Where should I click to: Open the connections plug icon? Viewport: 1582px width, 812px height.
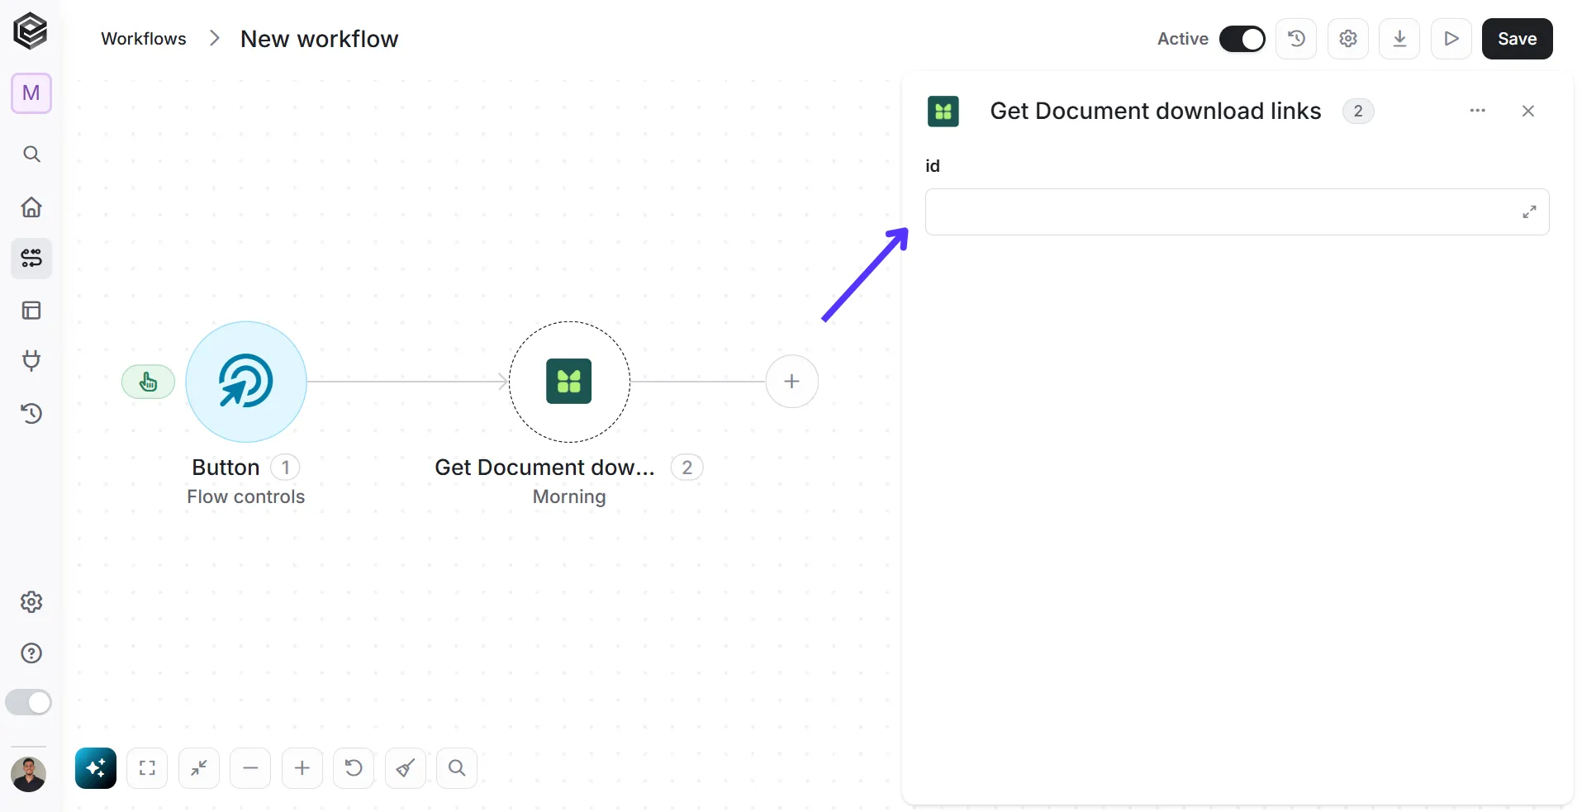coord(31,361)
